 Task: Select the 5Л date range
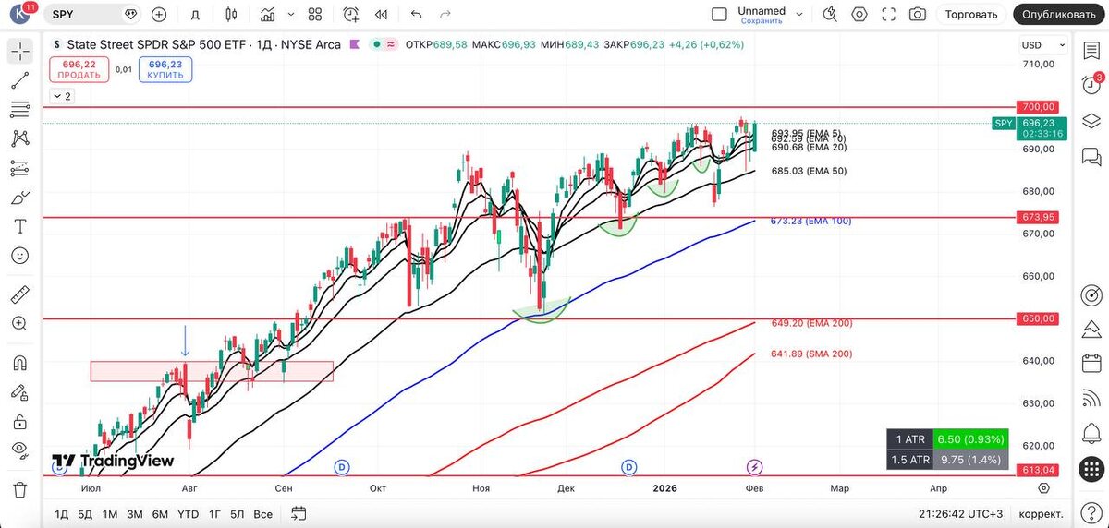point(238,513)
